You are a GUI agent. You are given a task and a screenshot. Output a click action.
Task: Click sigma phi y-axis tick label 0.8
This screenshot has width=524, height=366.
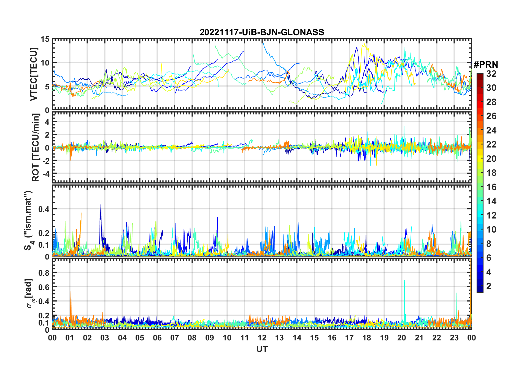44,273
